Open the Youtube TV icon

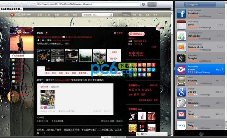pyautogui.click(x=181, y=81)
